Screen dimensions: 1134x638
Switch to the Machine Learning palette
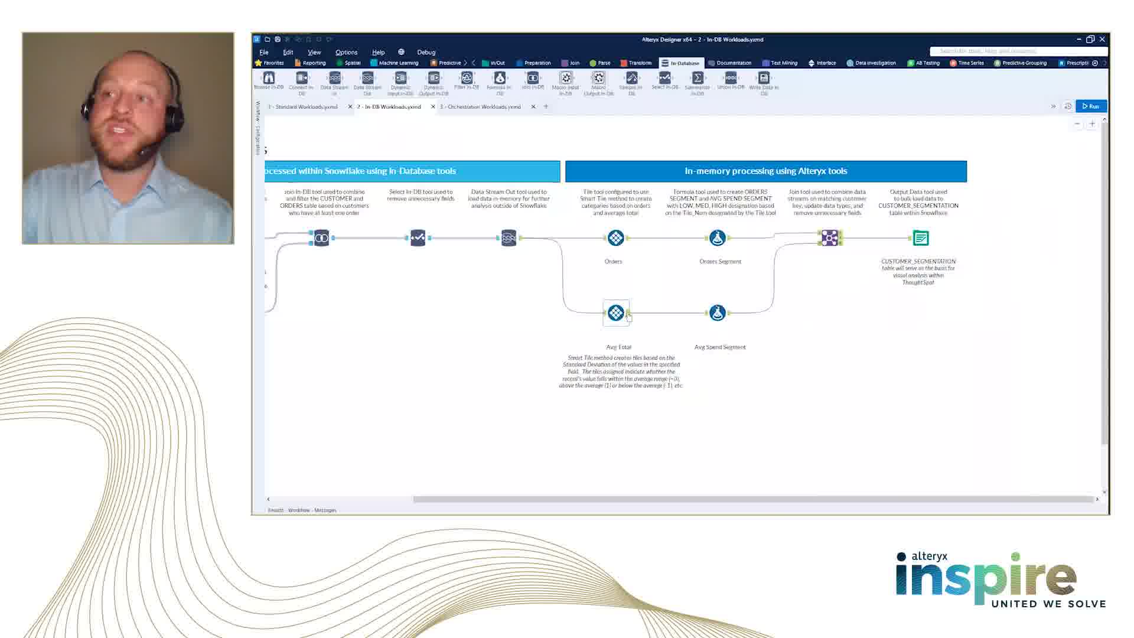[x=395, y=63]
